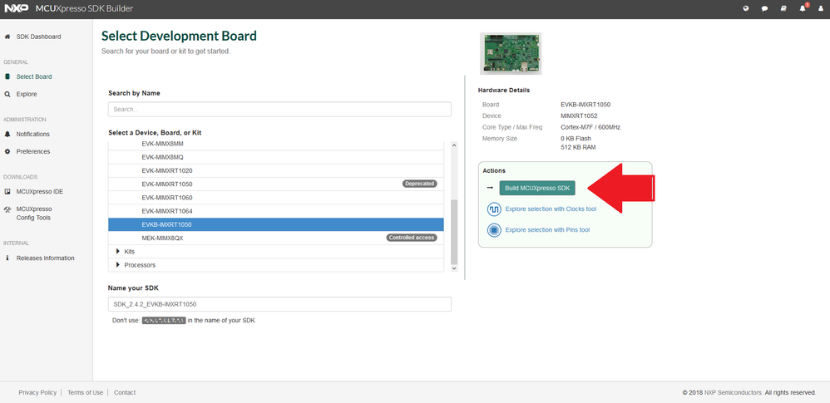830x403 pixels.
Task: Open the documentation book icon in header
Action: [783, 8]
